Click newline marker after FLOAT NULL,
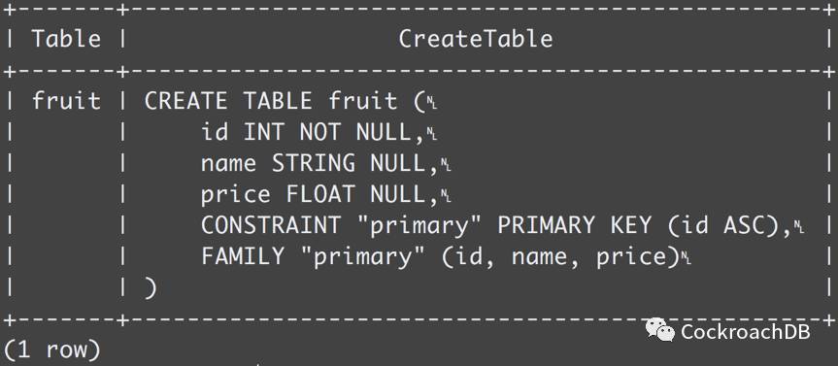 click(446, 196)
